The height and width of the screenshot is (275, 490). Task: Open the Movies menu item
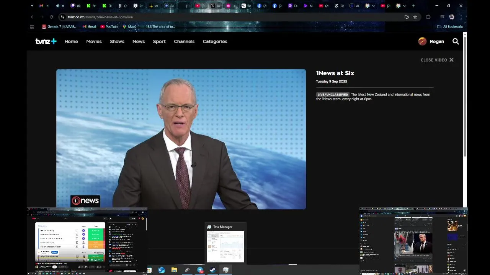(94, 41)
